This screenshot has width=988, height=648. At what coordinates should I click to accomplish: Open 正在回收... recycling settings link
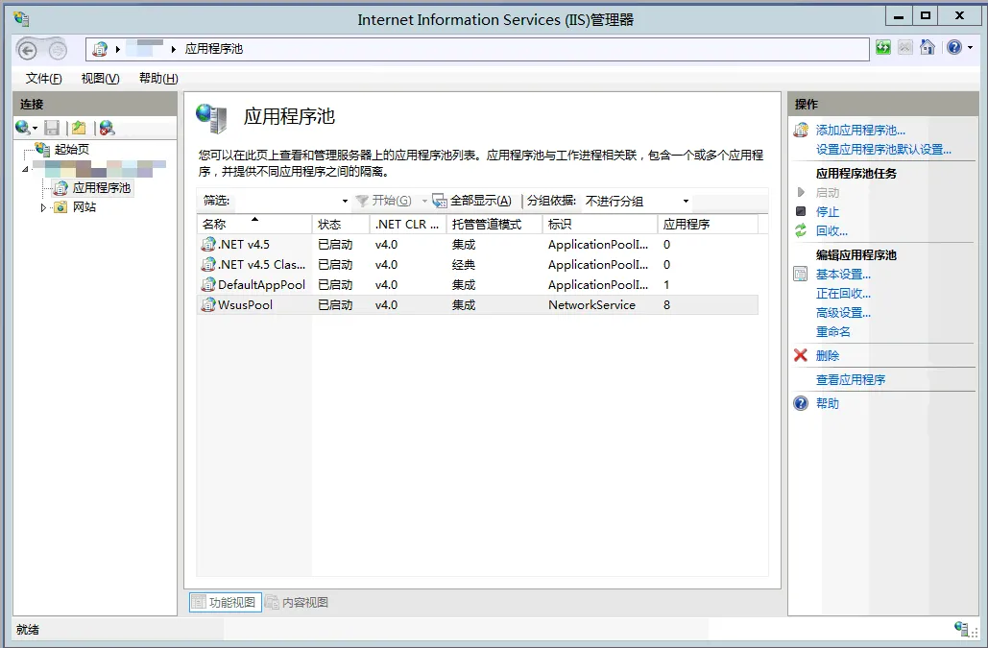pos(843,294)
